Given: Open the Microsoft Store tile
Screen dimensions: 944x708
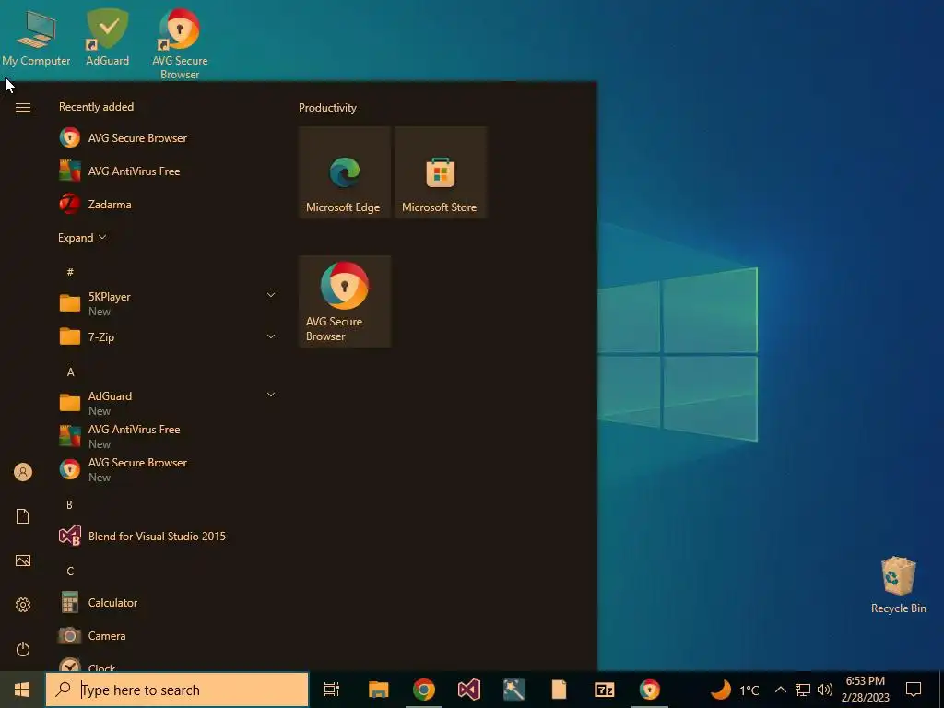Looking at the screenshot, I should coord(440,172).
